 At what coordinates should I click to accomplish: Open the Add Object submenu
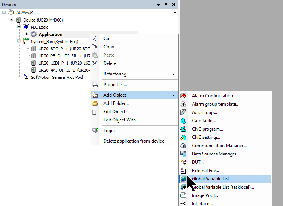coord(134,95)
